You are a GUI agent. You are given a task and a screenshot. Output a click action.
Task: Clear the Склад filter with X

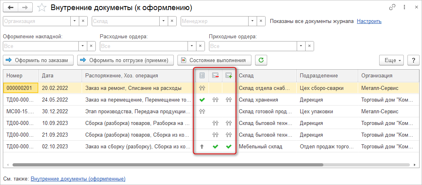172,21
